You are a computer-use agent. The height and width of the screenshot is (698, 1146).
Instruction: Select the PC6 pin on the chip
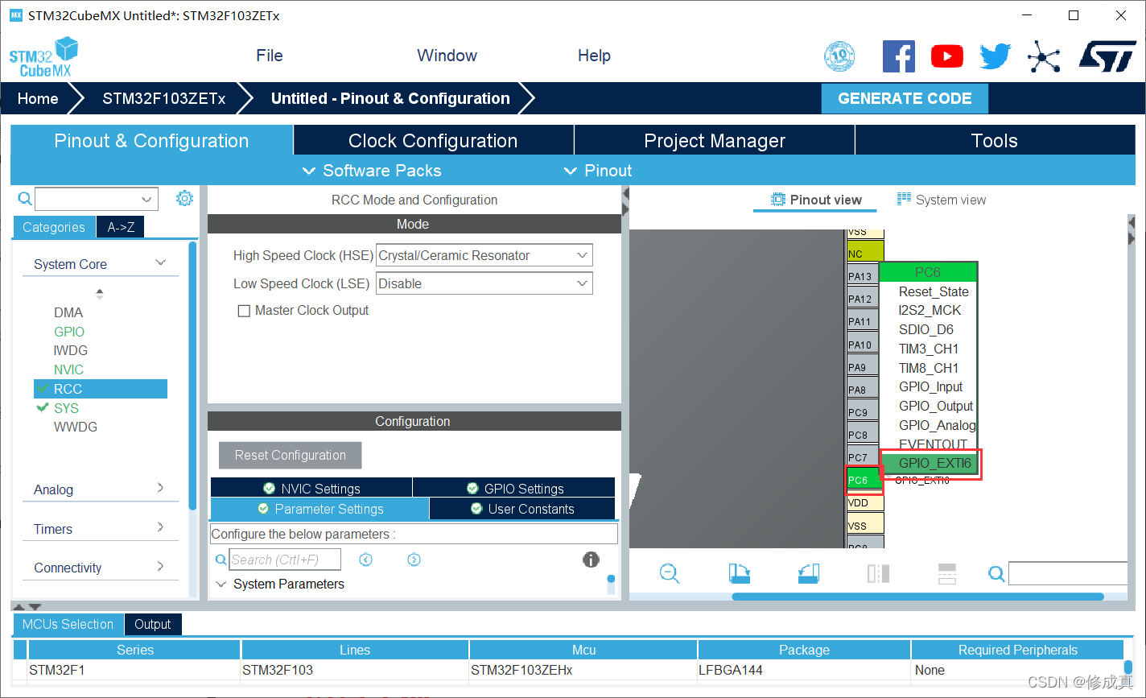(864, 480)
